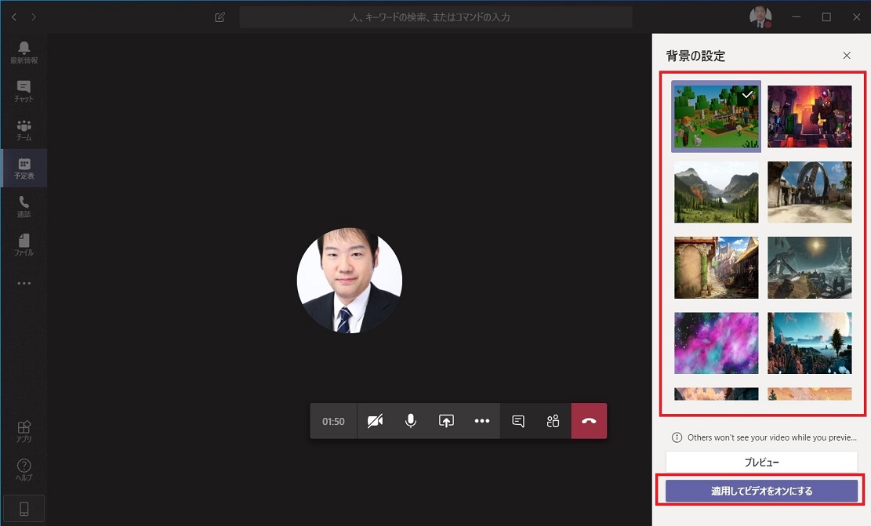Open the ヘルプ help section

(x=23, y=470)
